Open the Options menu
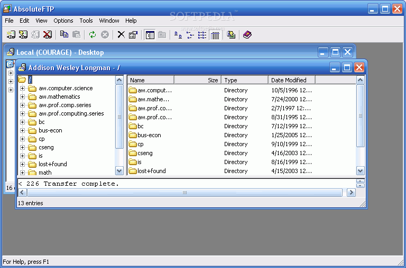406x268 pixels. (x=63, y=21)
